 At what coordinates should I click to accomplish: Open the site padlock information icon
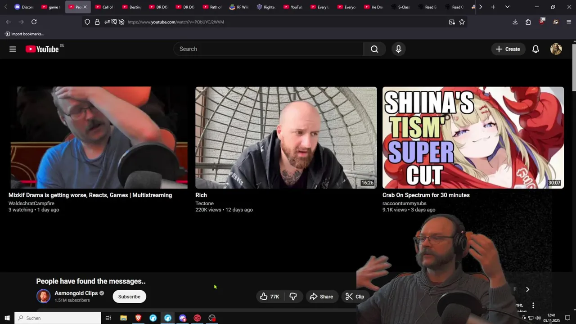(97, 22)
